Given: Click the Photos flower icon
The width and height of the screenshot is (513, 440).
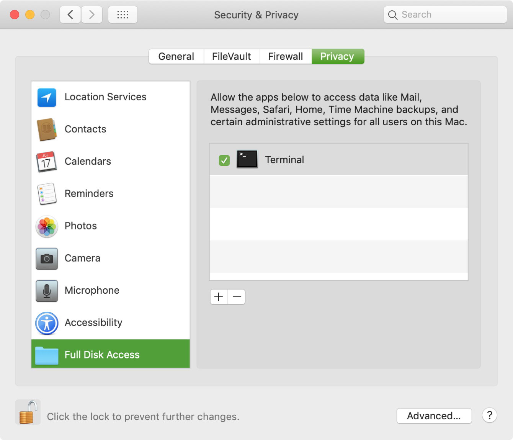Looking at the screenshot, I should [x=47, y=226].
